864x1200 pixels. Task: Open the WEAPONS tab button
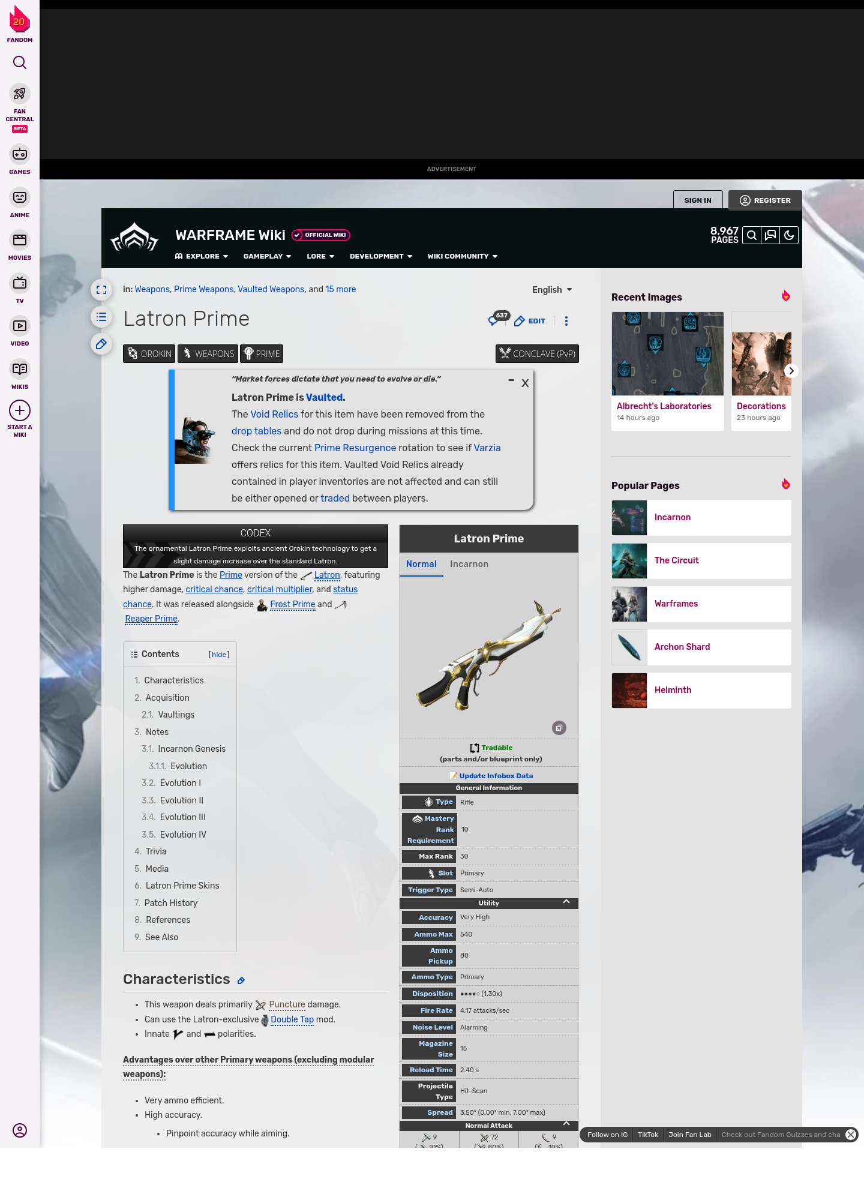click(x=208, y=353)
